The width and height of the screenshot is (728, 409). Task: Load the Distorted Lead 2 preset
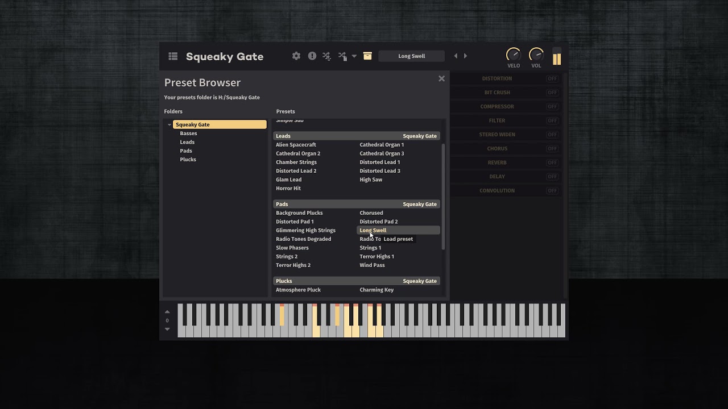(x=296, y=171)
